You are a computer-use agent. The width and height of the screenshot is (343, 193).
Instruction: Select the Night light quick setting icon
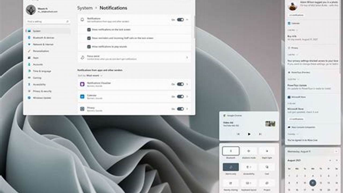pyautogui.click(x=267, y=151)
